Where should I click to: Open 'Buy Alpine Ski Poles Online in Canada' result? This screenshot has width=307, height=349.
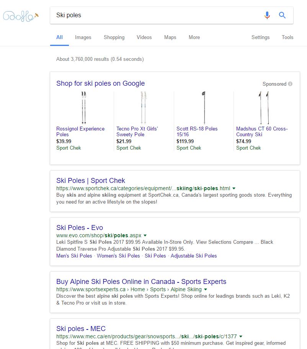(x=141, y=282)
